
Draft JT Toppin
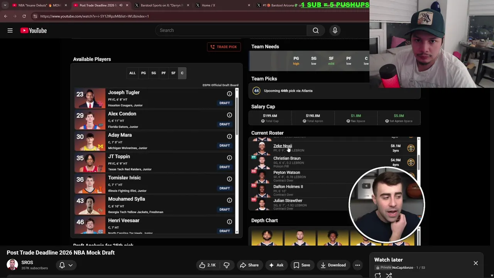[225, 167]
